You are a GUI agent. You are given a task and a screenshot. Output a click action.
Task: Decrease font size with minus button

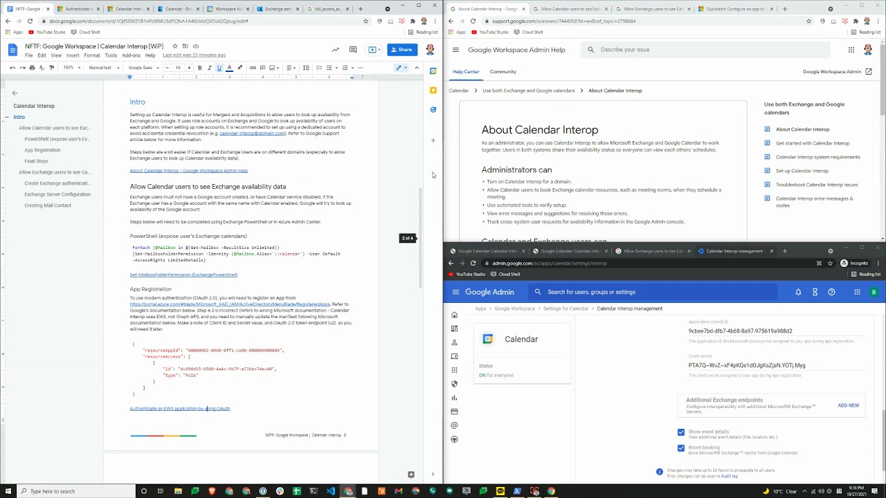168,68
